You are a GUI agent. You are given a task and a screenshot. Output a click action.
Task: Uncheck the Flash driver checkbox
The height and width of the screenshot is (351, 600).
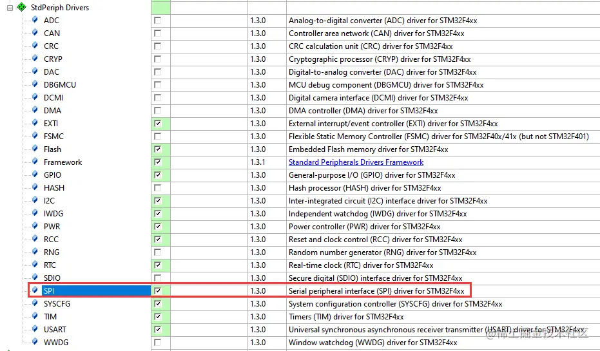point(158,149)
